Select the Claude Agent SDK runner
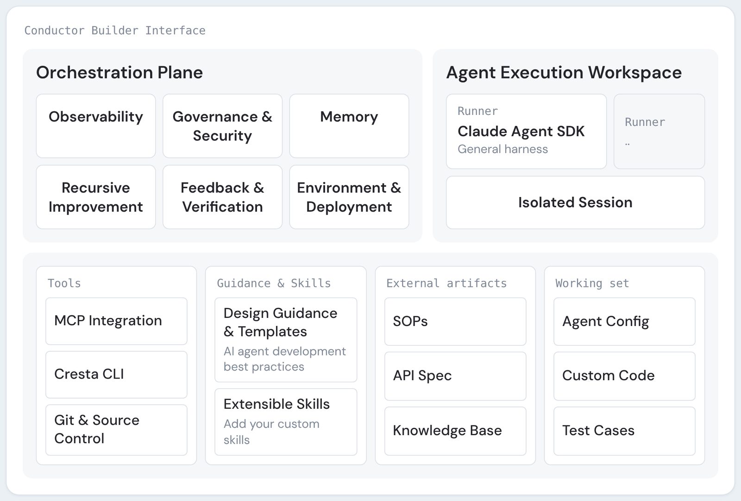Image resolution: width=741 pixels, height=501 pixels. click(527, 132)
